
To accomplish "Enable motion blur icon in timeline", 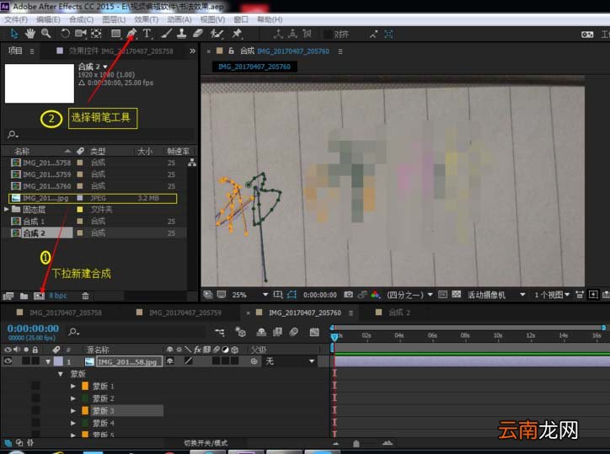I will [294, 332].
